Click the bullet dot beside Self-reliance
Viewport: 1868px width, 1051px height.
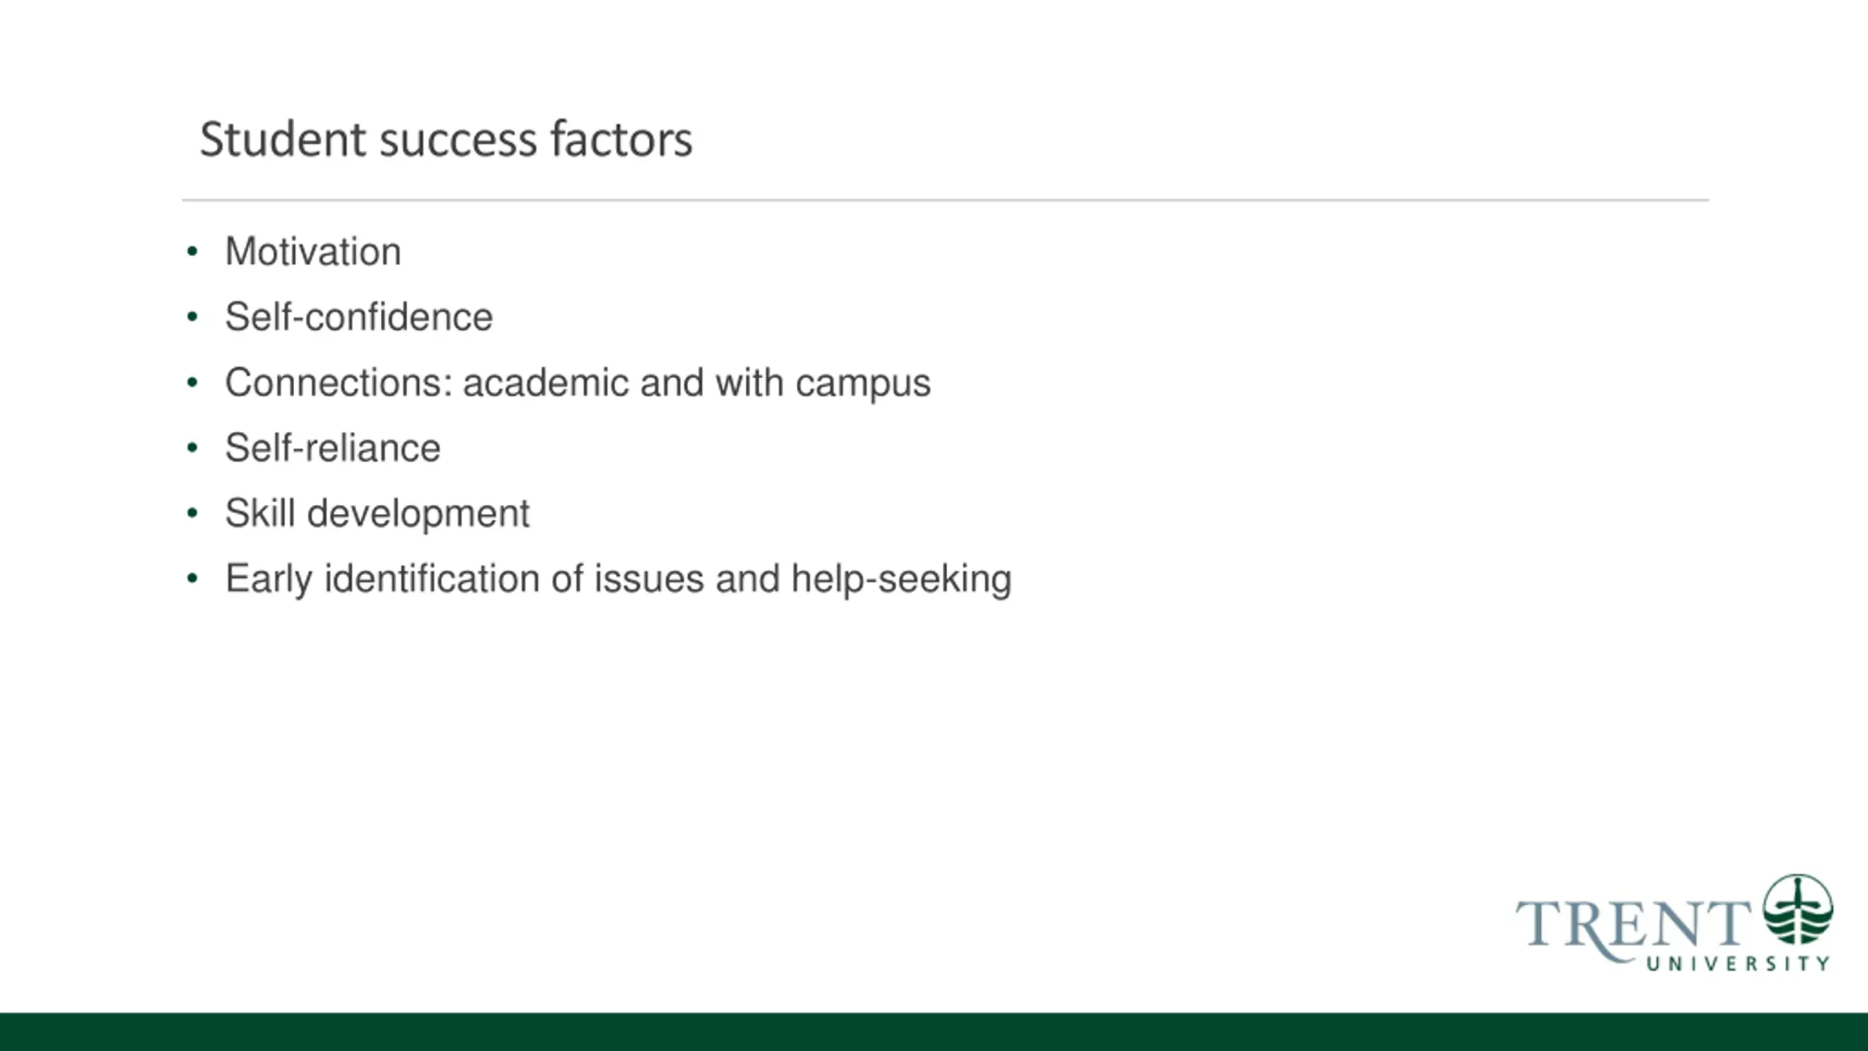click(x=192, y=448)
